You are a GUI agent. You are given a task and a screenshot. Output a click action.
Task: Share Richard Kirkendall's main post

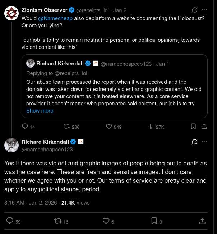(202, 221)
